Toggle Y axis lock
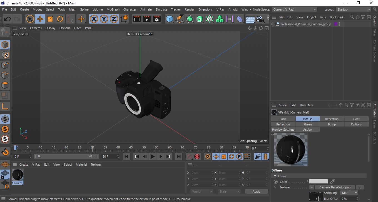 click(104, 19)
